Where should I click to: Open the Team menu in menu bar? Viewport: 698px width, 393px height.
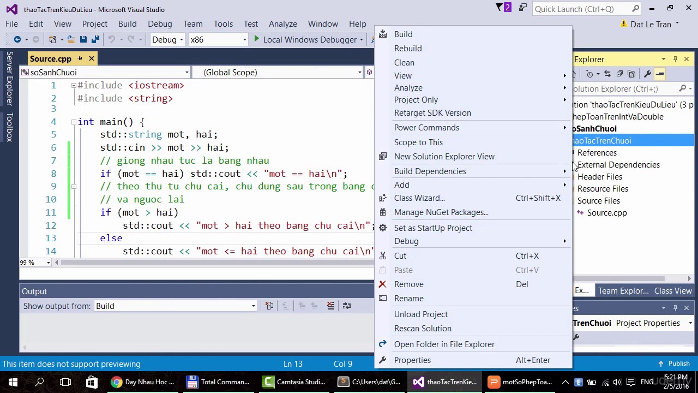tap(192, 24)
